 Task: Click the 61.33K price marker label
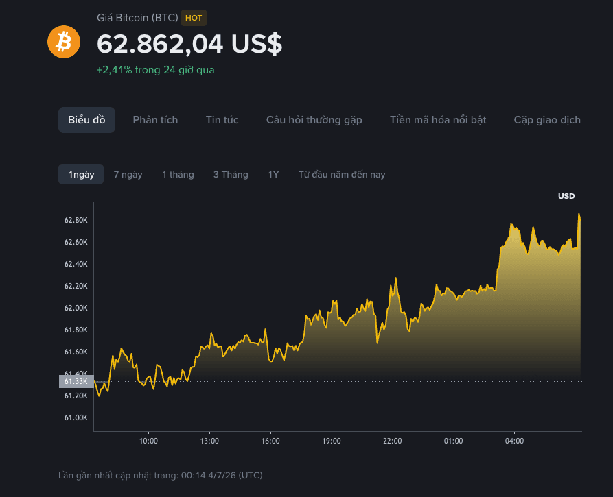[x=76, y=381]
